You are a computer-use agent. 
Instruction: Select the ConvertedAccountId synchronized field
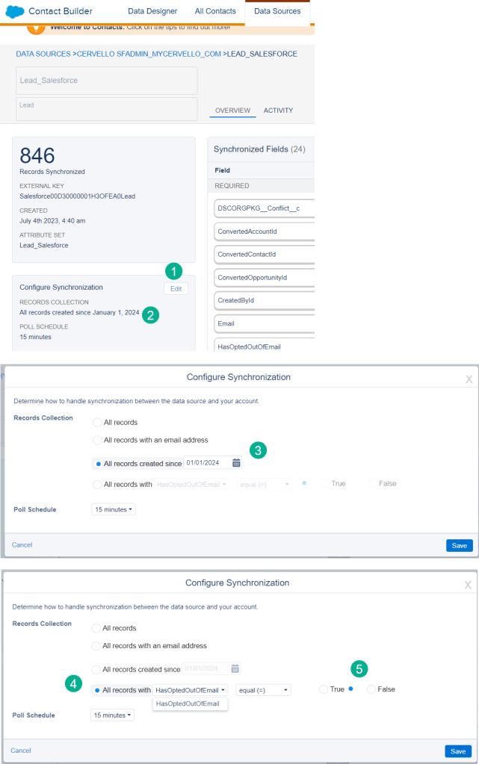(x=264, y=232)
